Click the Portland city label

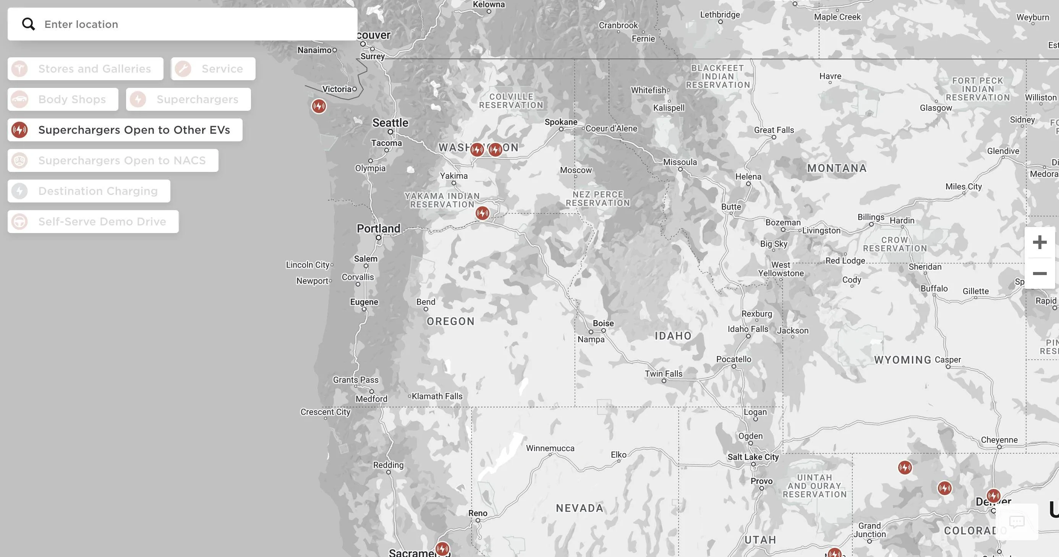click(x=378, y=228)
